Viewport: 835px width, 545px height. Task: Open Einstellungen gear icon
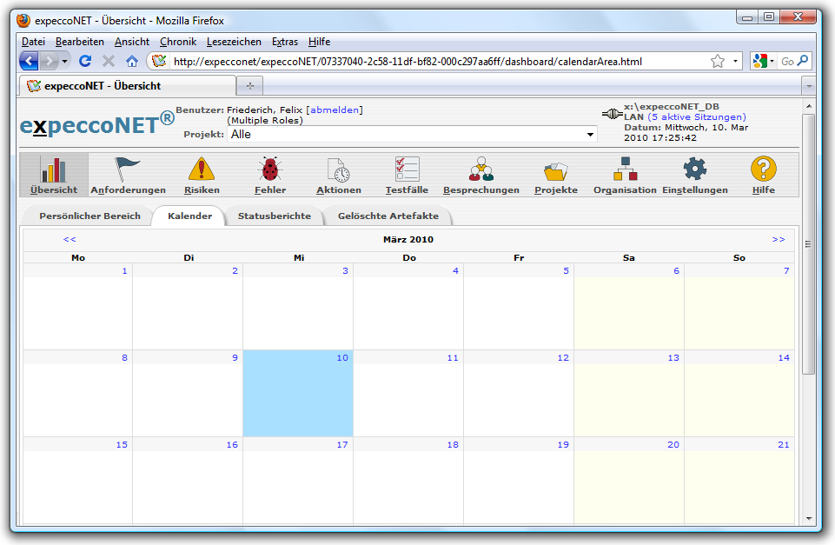pos(695,169)
